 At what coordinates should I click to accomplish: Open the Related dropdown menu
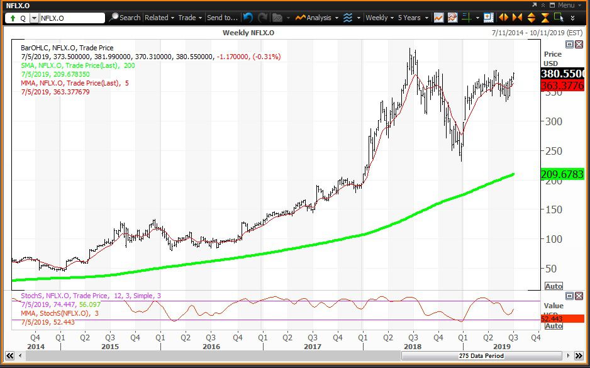point(160,18)
